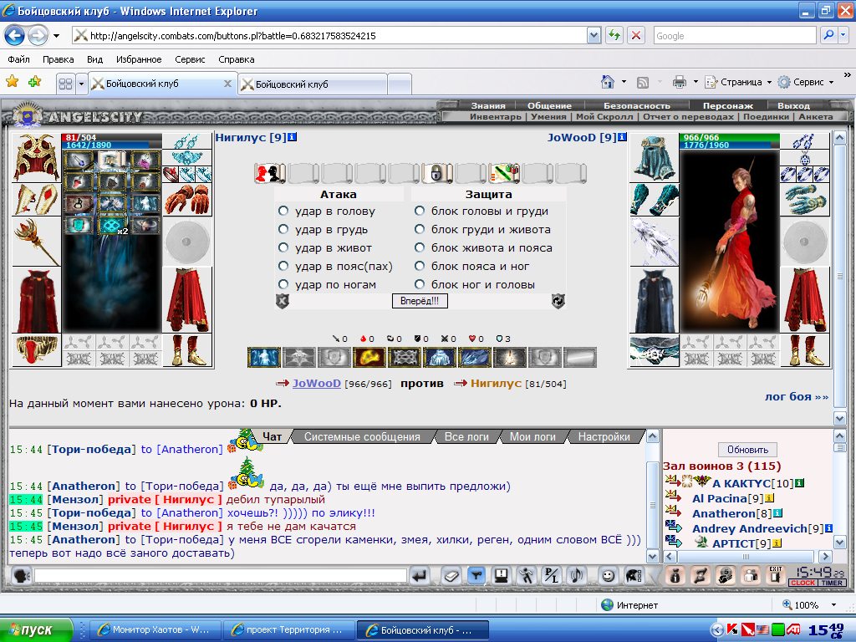Toggle the blue funnel filter chat icon
This screenshot has height=642, width=856.
(476, 575)
